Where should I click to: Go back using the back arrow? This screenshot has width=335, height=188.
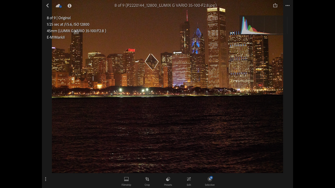coord(47,6)
